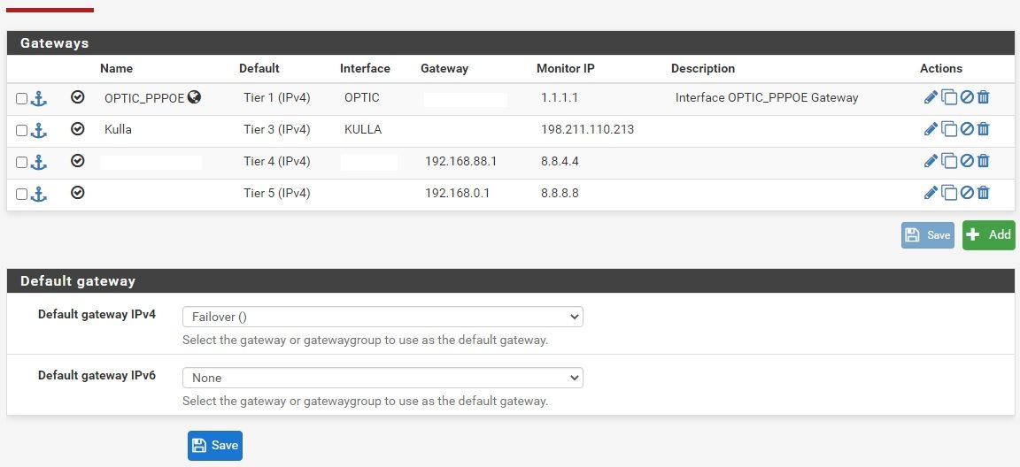Image resolution: width=1020 pixels, height=467 pixels.
Task: Edit the OPTIC_PPPOE gateway via pencil icon
Action: pos(931,97)
